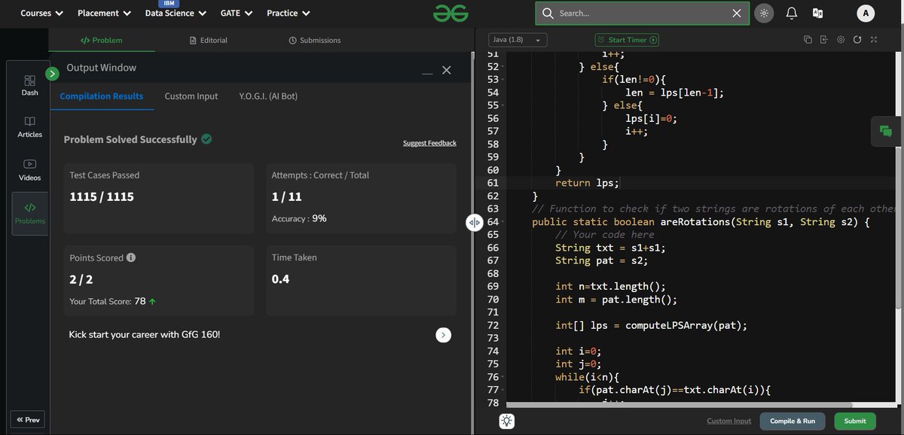The height and width of the screenshot is (435, 904).
Task: Click the search magnifier icon
Action: tap(548, 13)
